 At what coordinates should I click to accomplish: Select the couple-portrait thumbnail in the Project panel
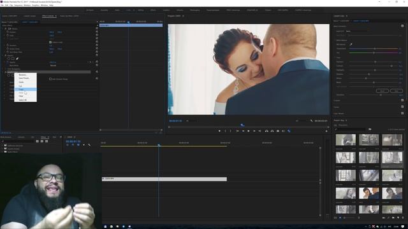368,193
